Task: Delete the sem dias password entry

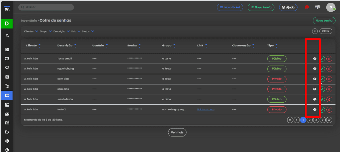Action: pyautogui.click(x=329, y=89)
